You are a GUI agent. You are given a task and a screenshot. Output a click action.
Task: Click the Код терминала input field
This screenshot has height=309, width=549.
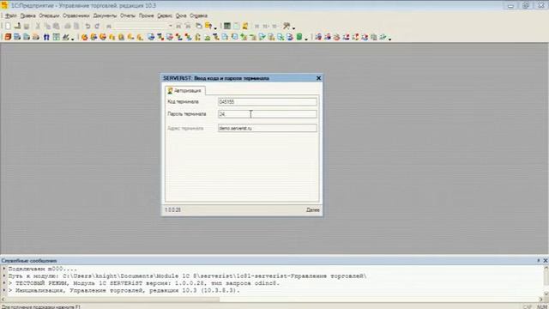click(268, 101)
